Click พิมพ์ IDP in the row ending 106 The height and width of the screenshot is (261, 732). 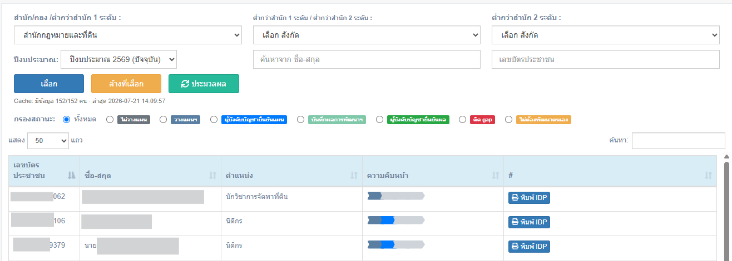529,222
